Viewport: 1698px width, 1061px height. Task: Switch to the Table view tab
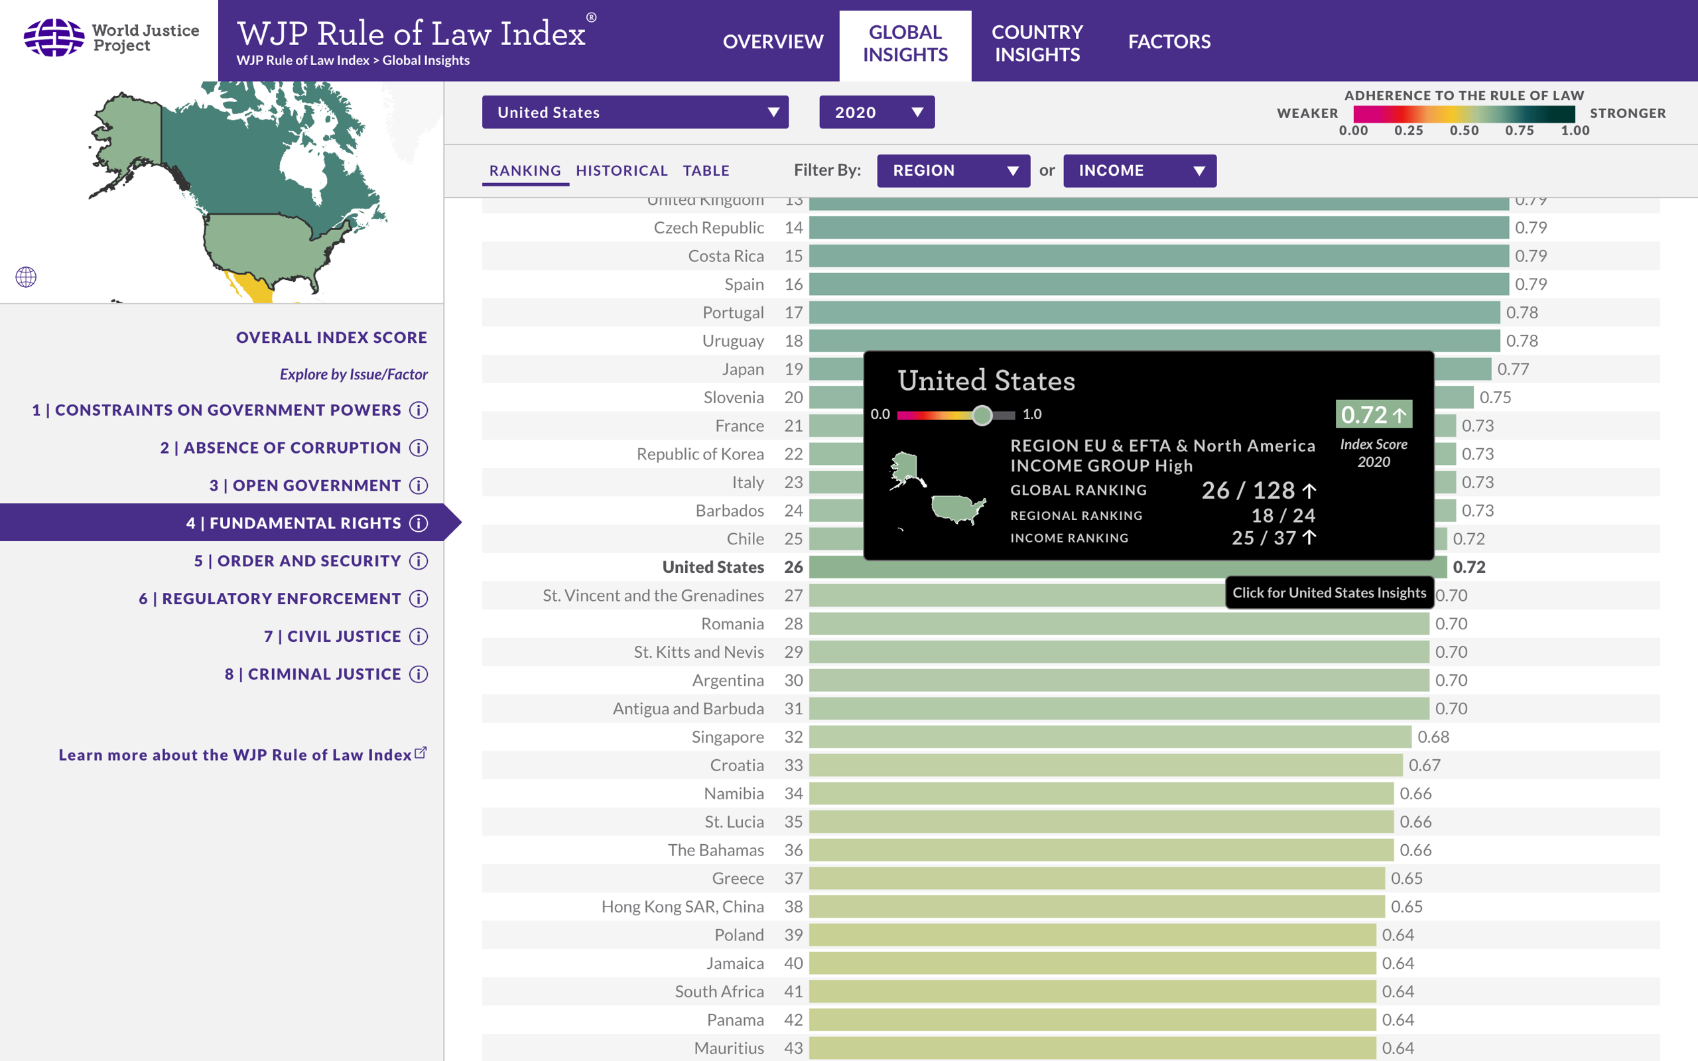tap(705, 170)
